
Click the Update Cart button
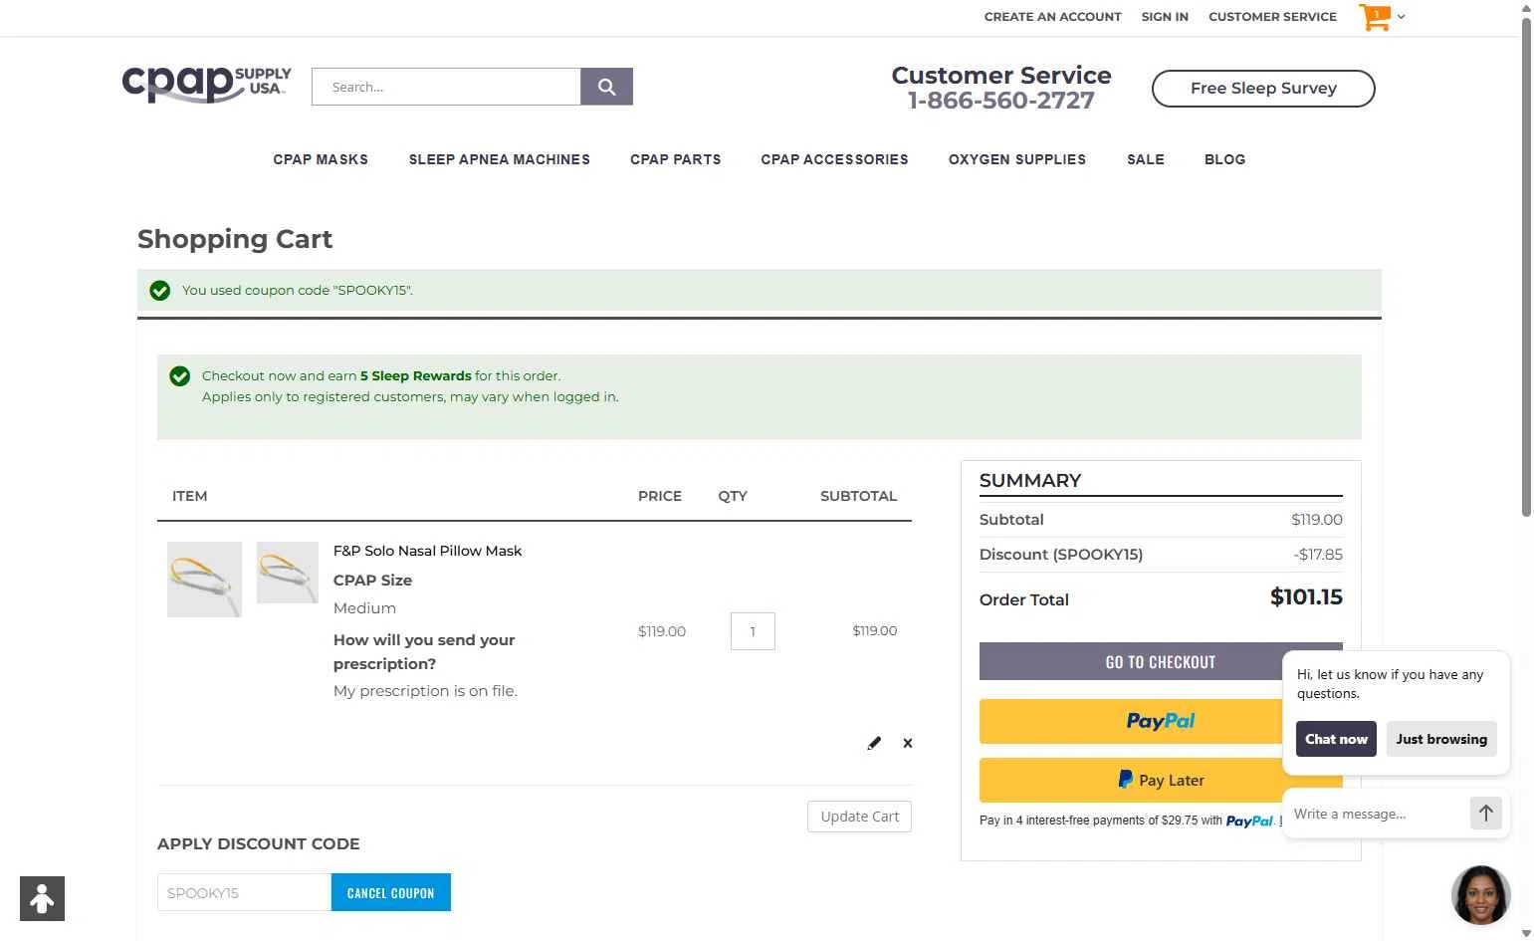[x=859, y=817]
